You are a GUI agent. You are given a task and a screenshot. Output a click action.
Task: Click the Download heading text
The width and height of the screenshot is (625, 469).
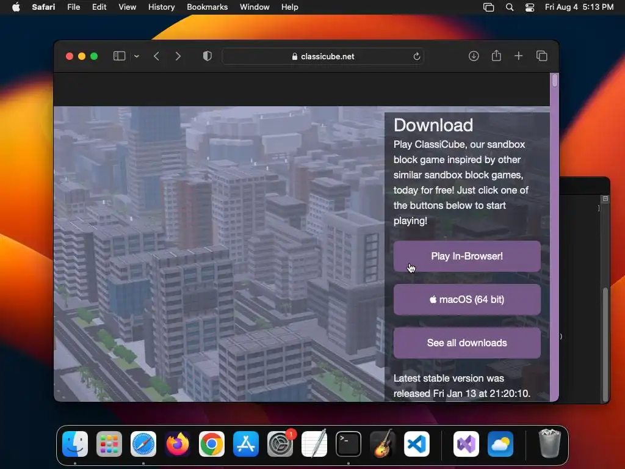(433, 125)
